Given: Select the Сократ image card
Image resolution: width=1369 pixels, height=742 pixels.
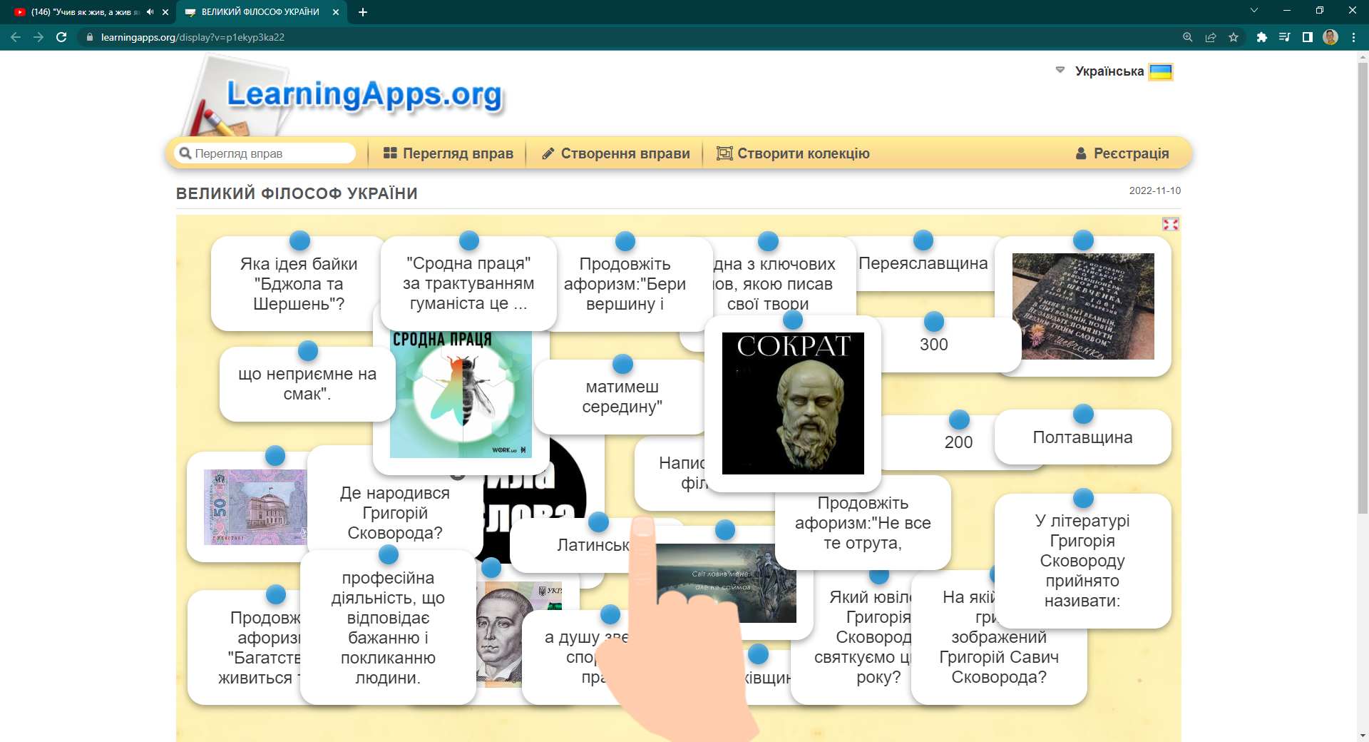Looking at the screenshot, I should click(x=793, y=404).
